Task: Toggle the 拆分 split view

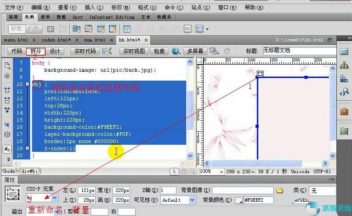Action: [x=36, y=51]
